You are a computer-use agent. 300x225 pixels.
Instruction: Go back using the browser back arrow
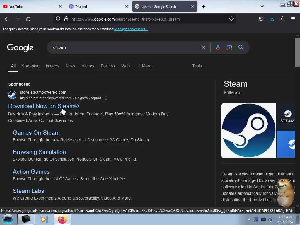(7, 19)
